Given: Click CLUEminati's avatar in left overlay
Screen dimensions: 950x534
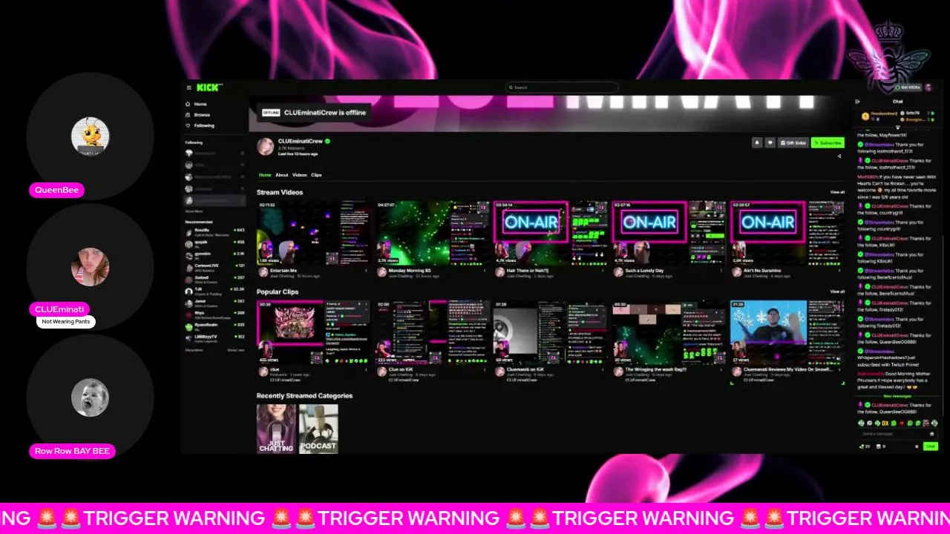Looking at the screenshot, I should (90, 267).
